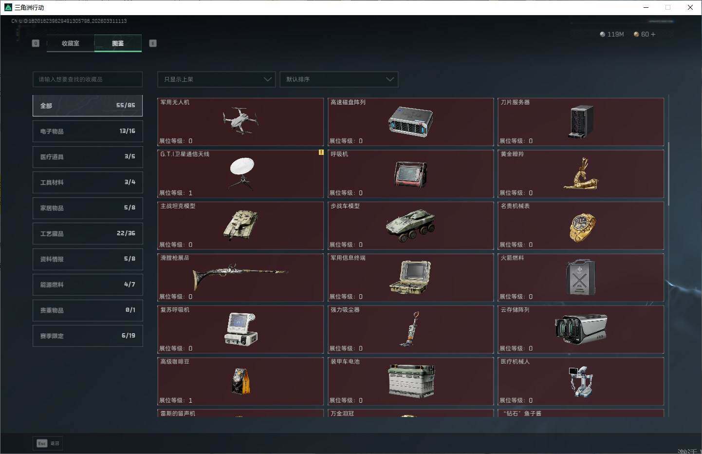702x454 pixels.
Task: Click the medical robot item icon
Action: pos(580,381)
